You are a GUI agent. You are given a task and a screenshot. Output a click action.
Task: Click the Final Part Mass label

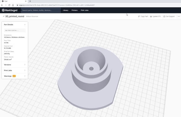pos(9,51)
